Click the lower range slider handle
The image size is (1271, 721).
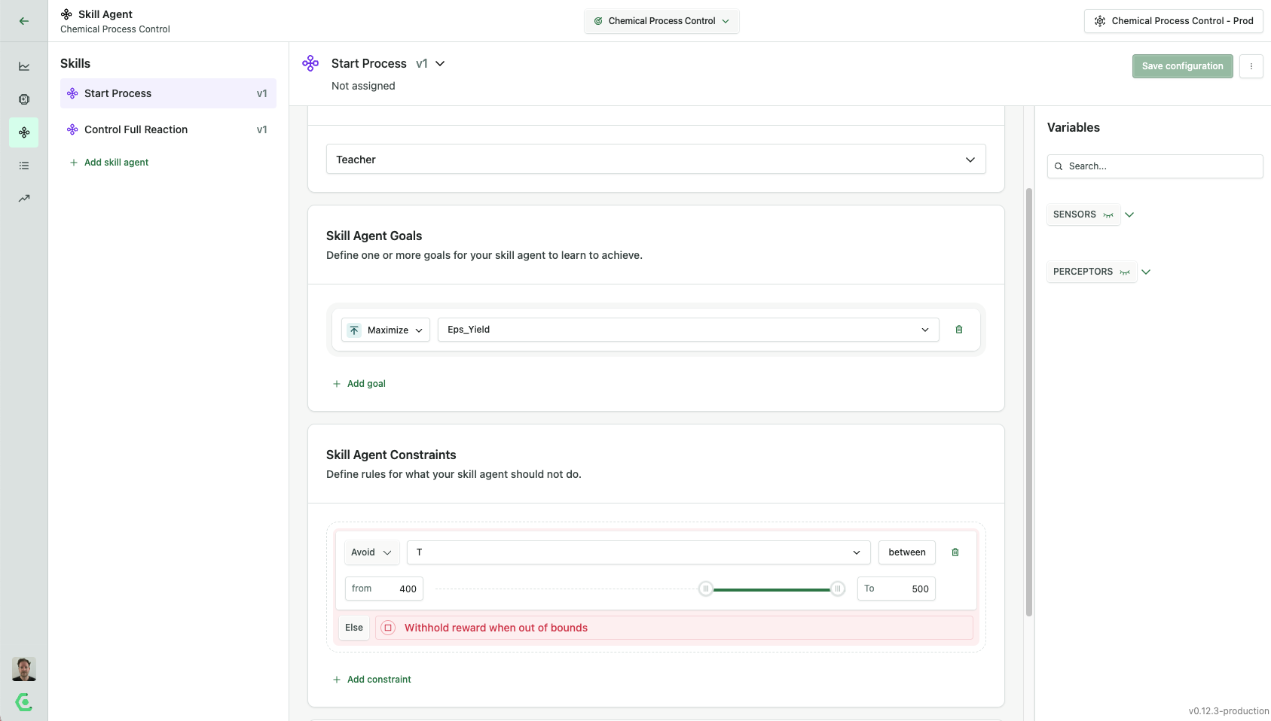click(706, 589)
